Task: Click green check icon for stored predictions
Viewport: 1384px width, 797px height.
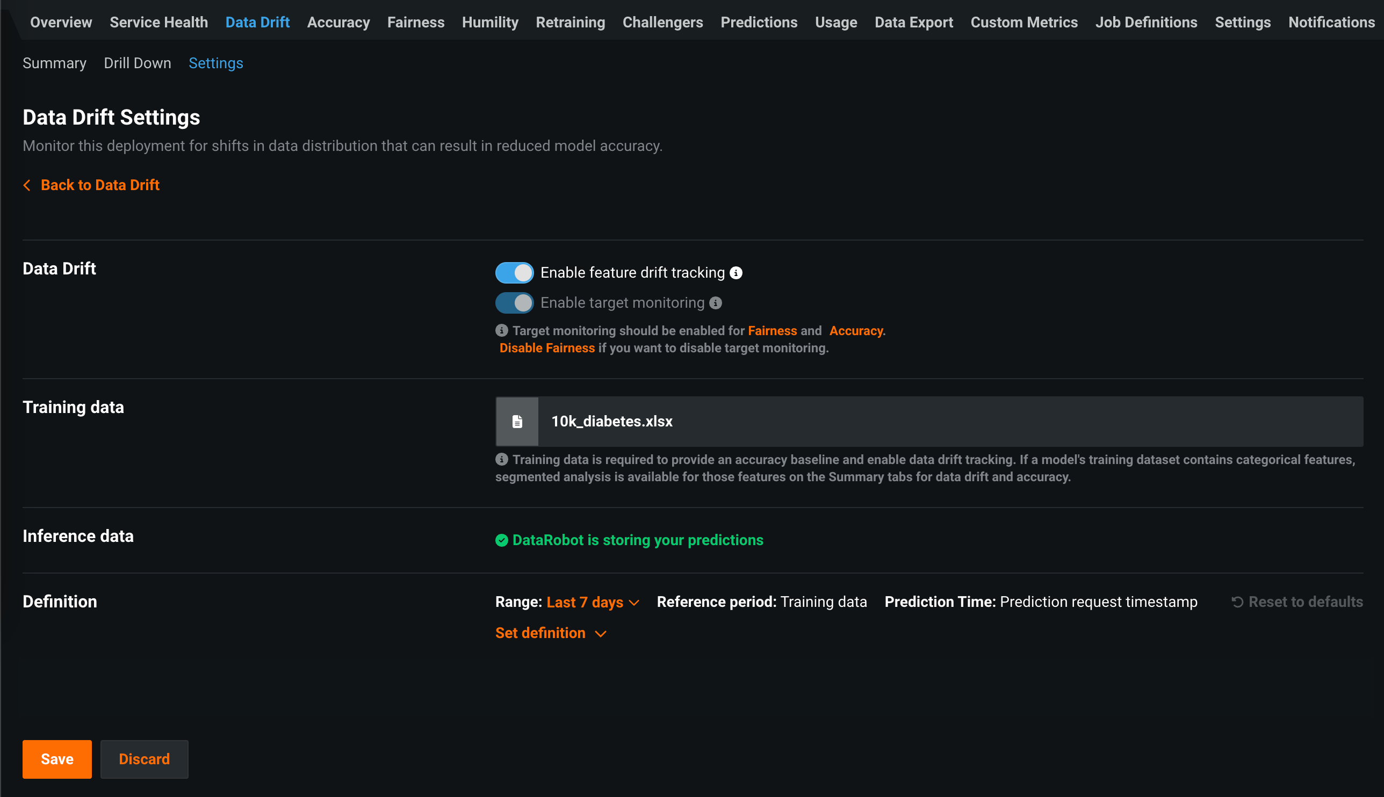Action: pos(501,540)
